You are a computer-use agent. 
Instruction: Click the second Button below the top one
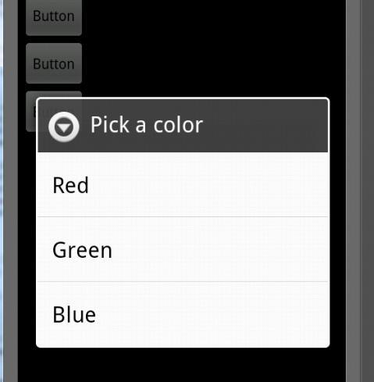54,63
